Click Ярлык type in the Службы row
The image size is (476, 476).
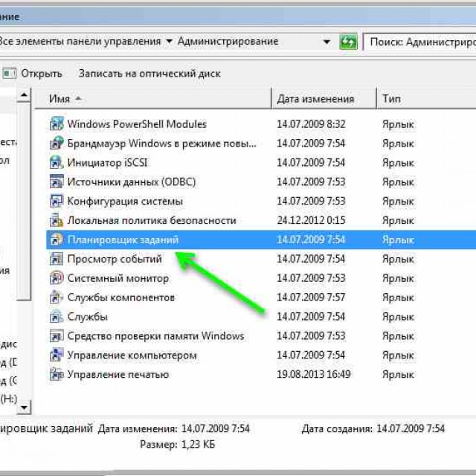[x=398, y=318]
